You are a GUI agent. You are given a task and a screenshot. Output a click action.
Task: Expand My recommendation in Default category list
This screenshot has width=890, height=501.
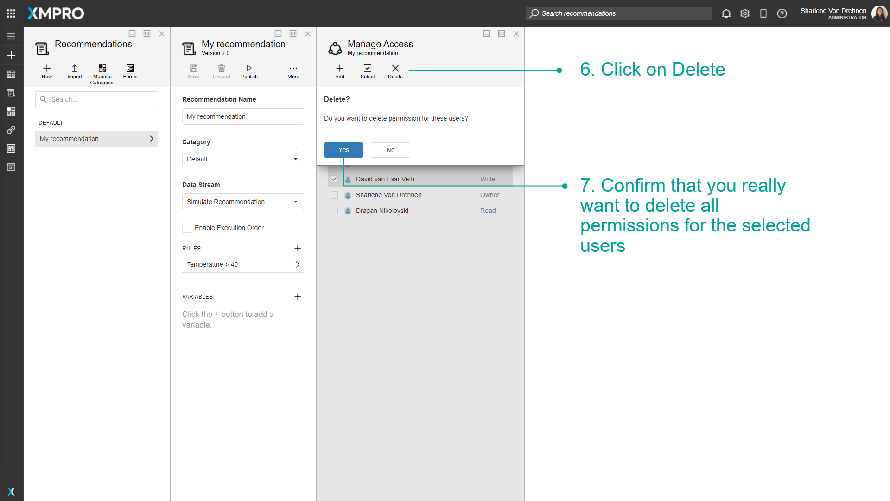point(151,139)
